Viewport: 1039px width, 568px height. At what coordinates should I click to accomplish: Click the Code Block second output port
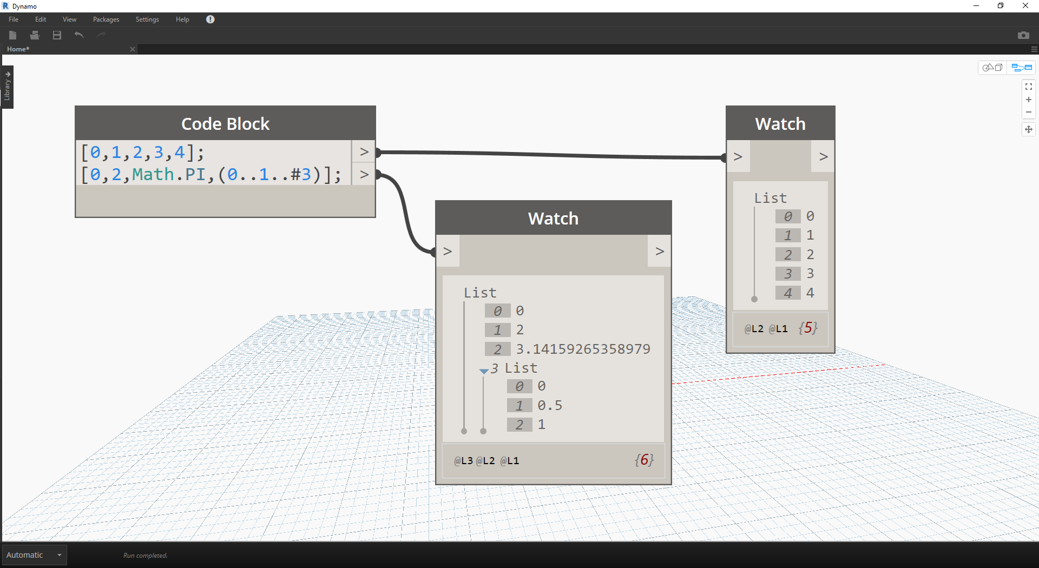click(364, 174)
